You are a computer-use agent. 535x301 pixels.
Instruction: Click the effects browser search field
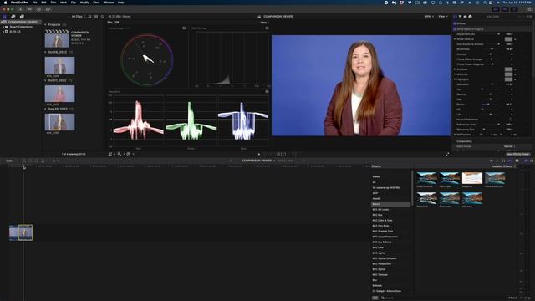point(395,298)
